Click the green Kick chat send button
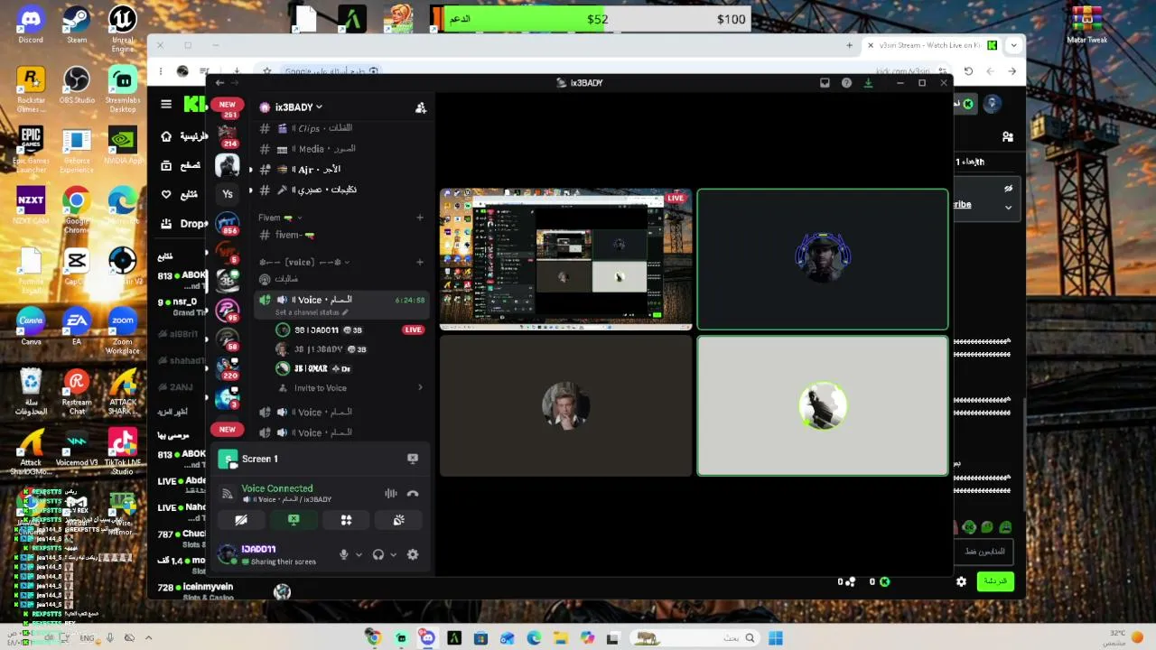Viewport: 1156px width, 650px height. (x=994, y=581)
